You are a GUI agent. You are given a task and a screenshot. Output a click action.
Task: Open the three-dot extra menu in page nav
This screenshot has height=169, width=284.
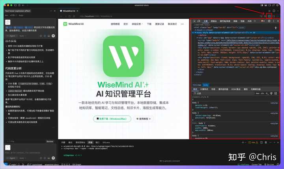coord(182,24)
